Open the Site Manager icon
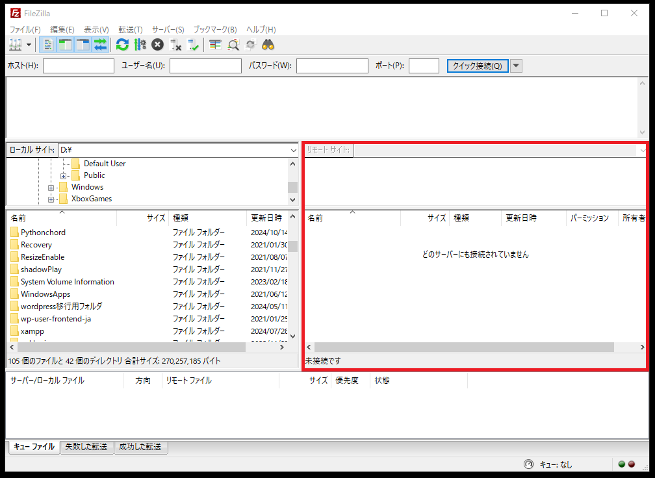This screenshot has height=478, width=655. point(14,45)
